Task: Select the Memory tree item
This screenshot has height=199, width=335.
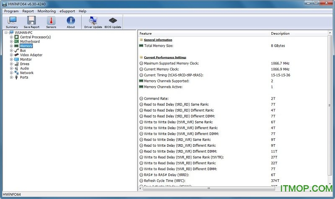Action: point(26,46)
